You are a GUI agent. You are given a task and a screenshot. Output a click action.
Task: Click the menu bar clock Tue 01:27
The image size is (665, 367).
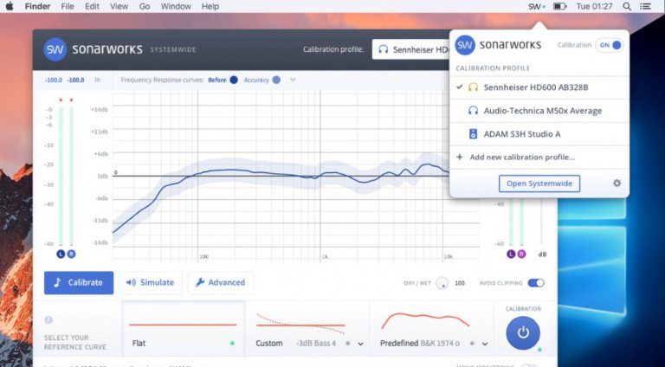point(594,6)
